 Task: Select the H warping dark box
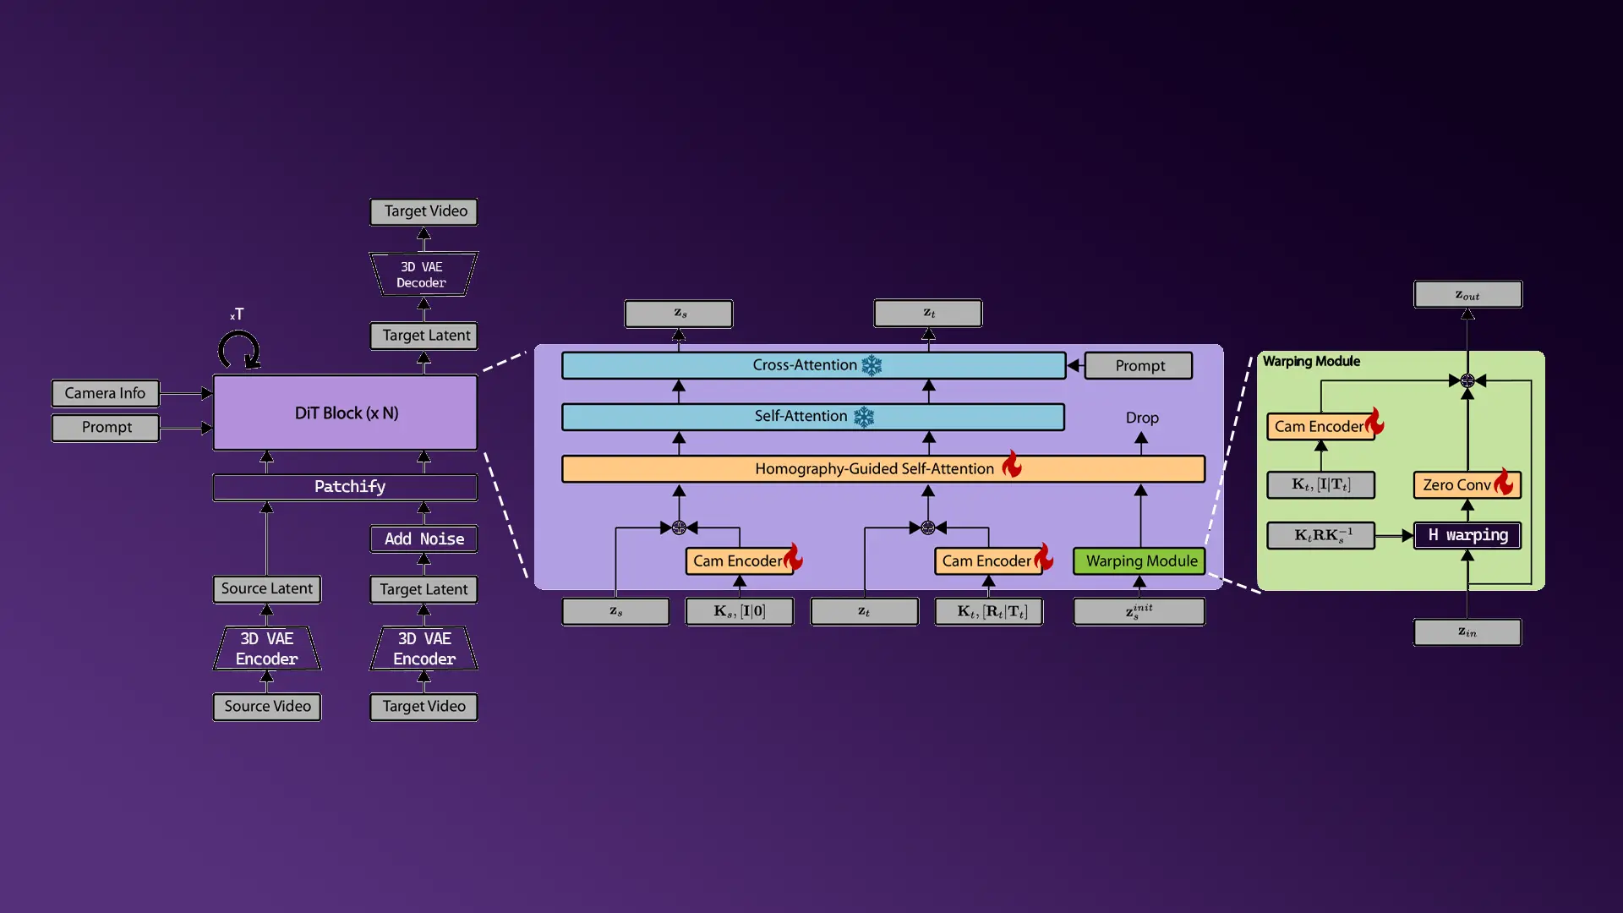(x=1467, y=535)
